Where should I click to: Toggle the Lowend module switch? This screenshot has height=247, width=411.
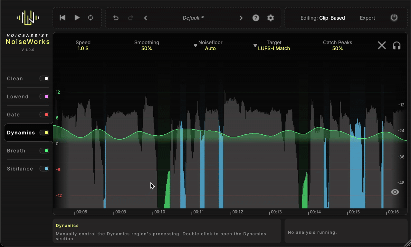44,96
